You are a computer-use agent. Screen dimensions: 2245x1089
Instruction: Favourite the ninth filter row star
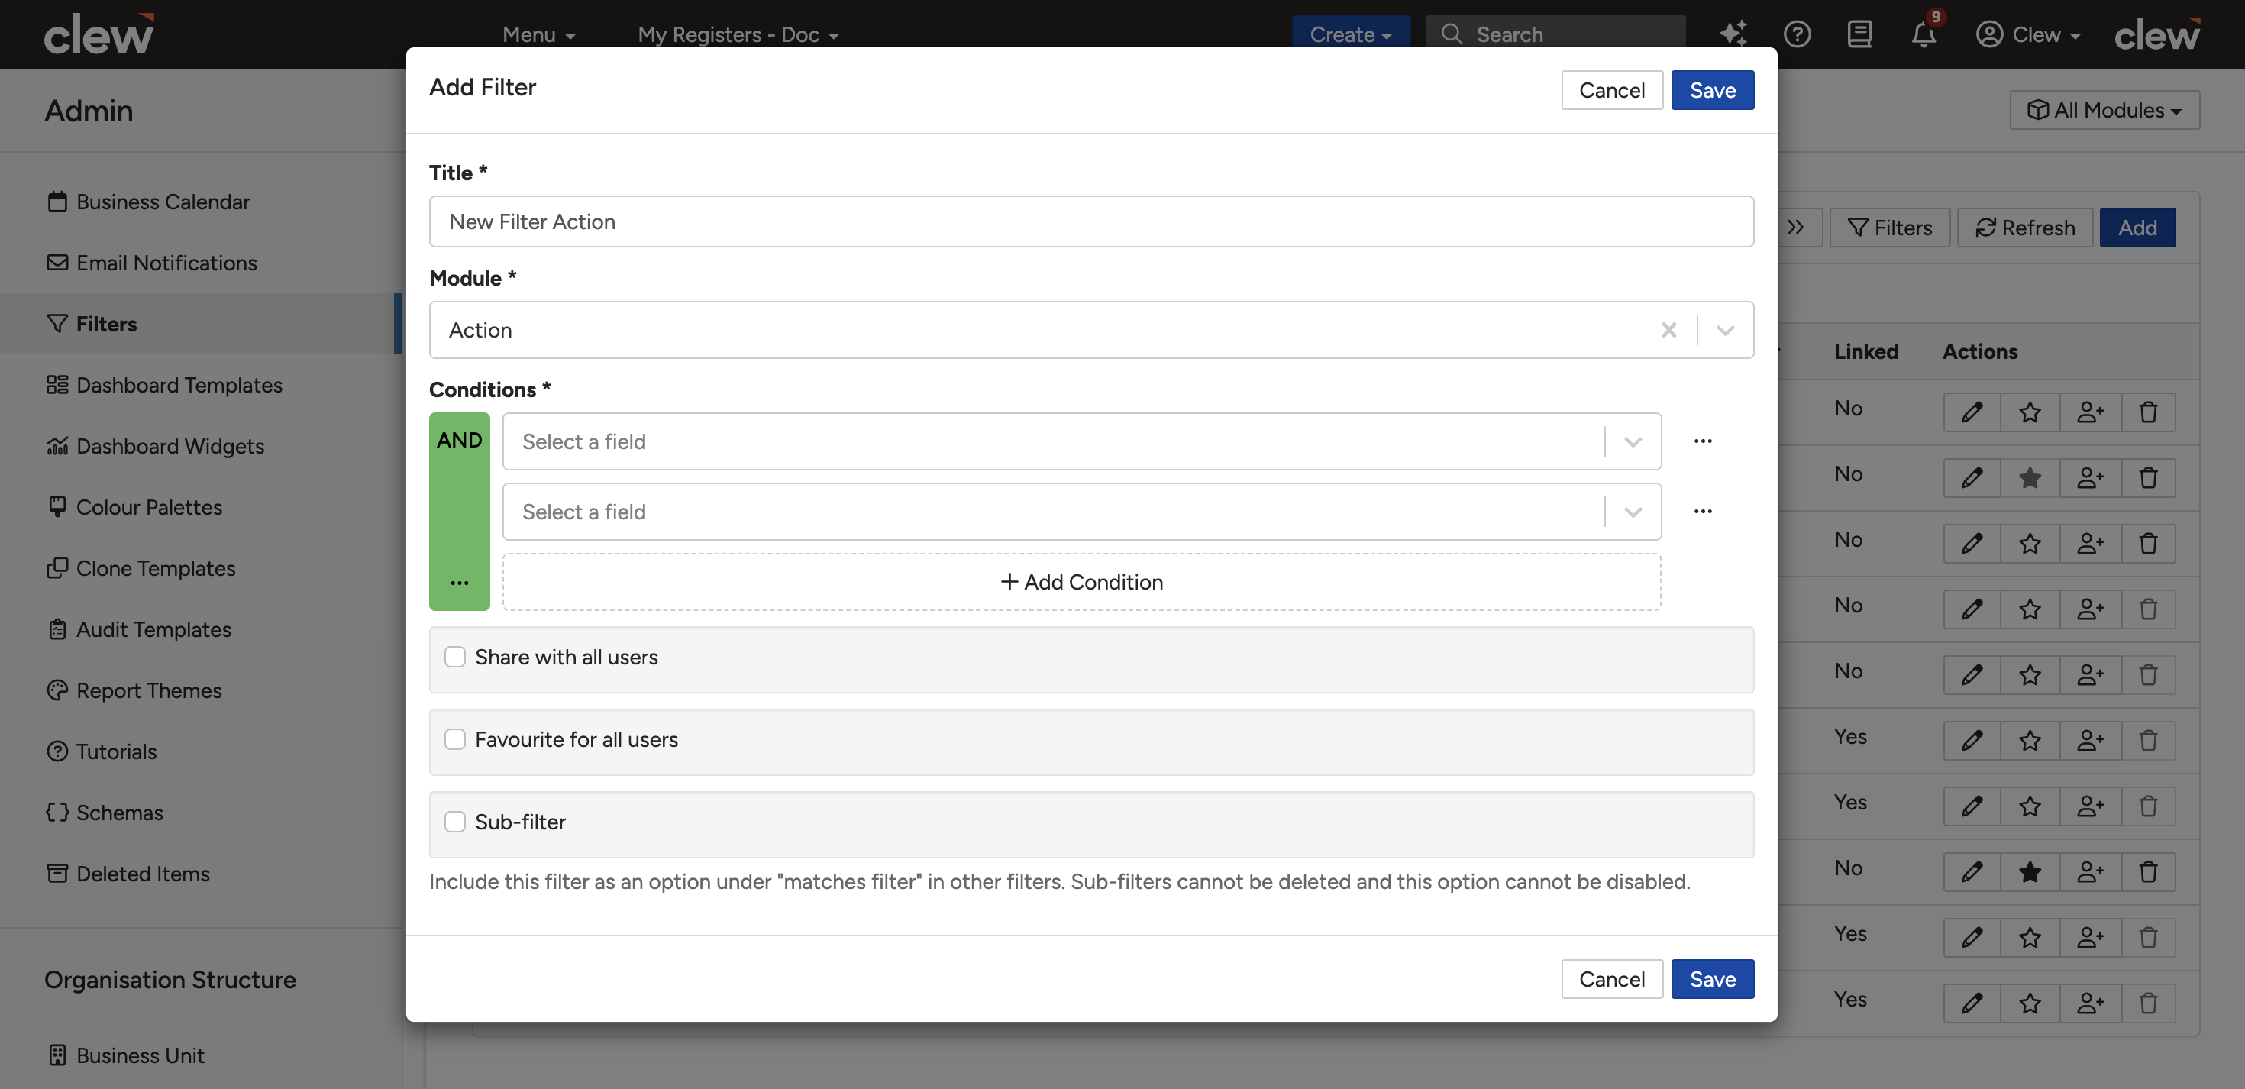point(2030,937)
